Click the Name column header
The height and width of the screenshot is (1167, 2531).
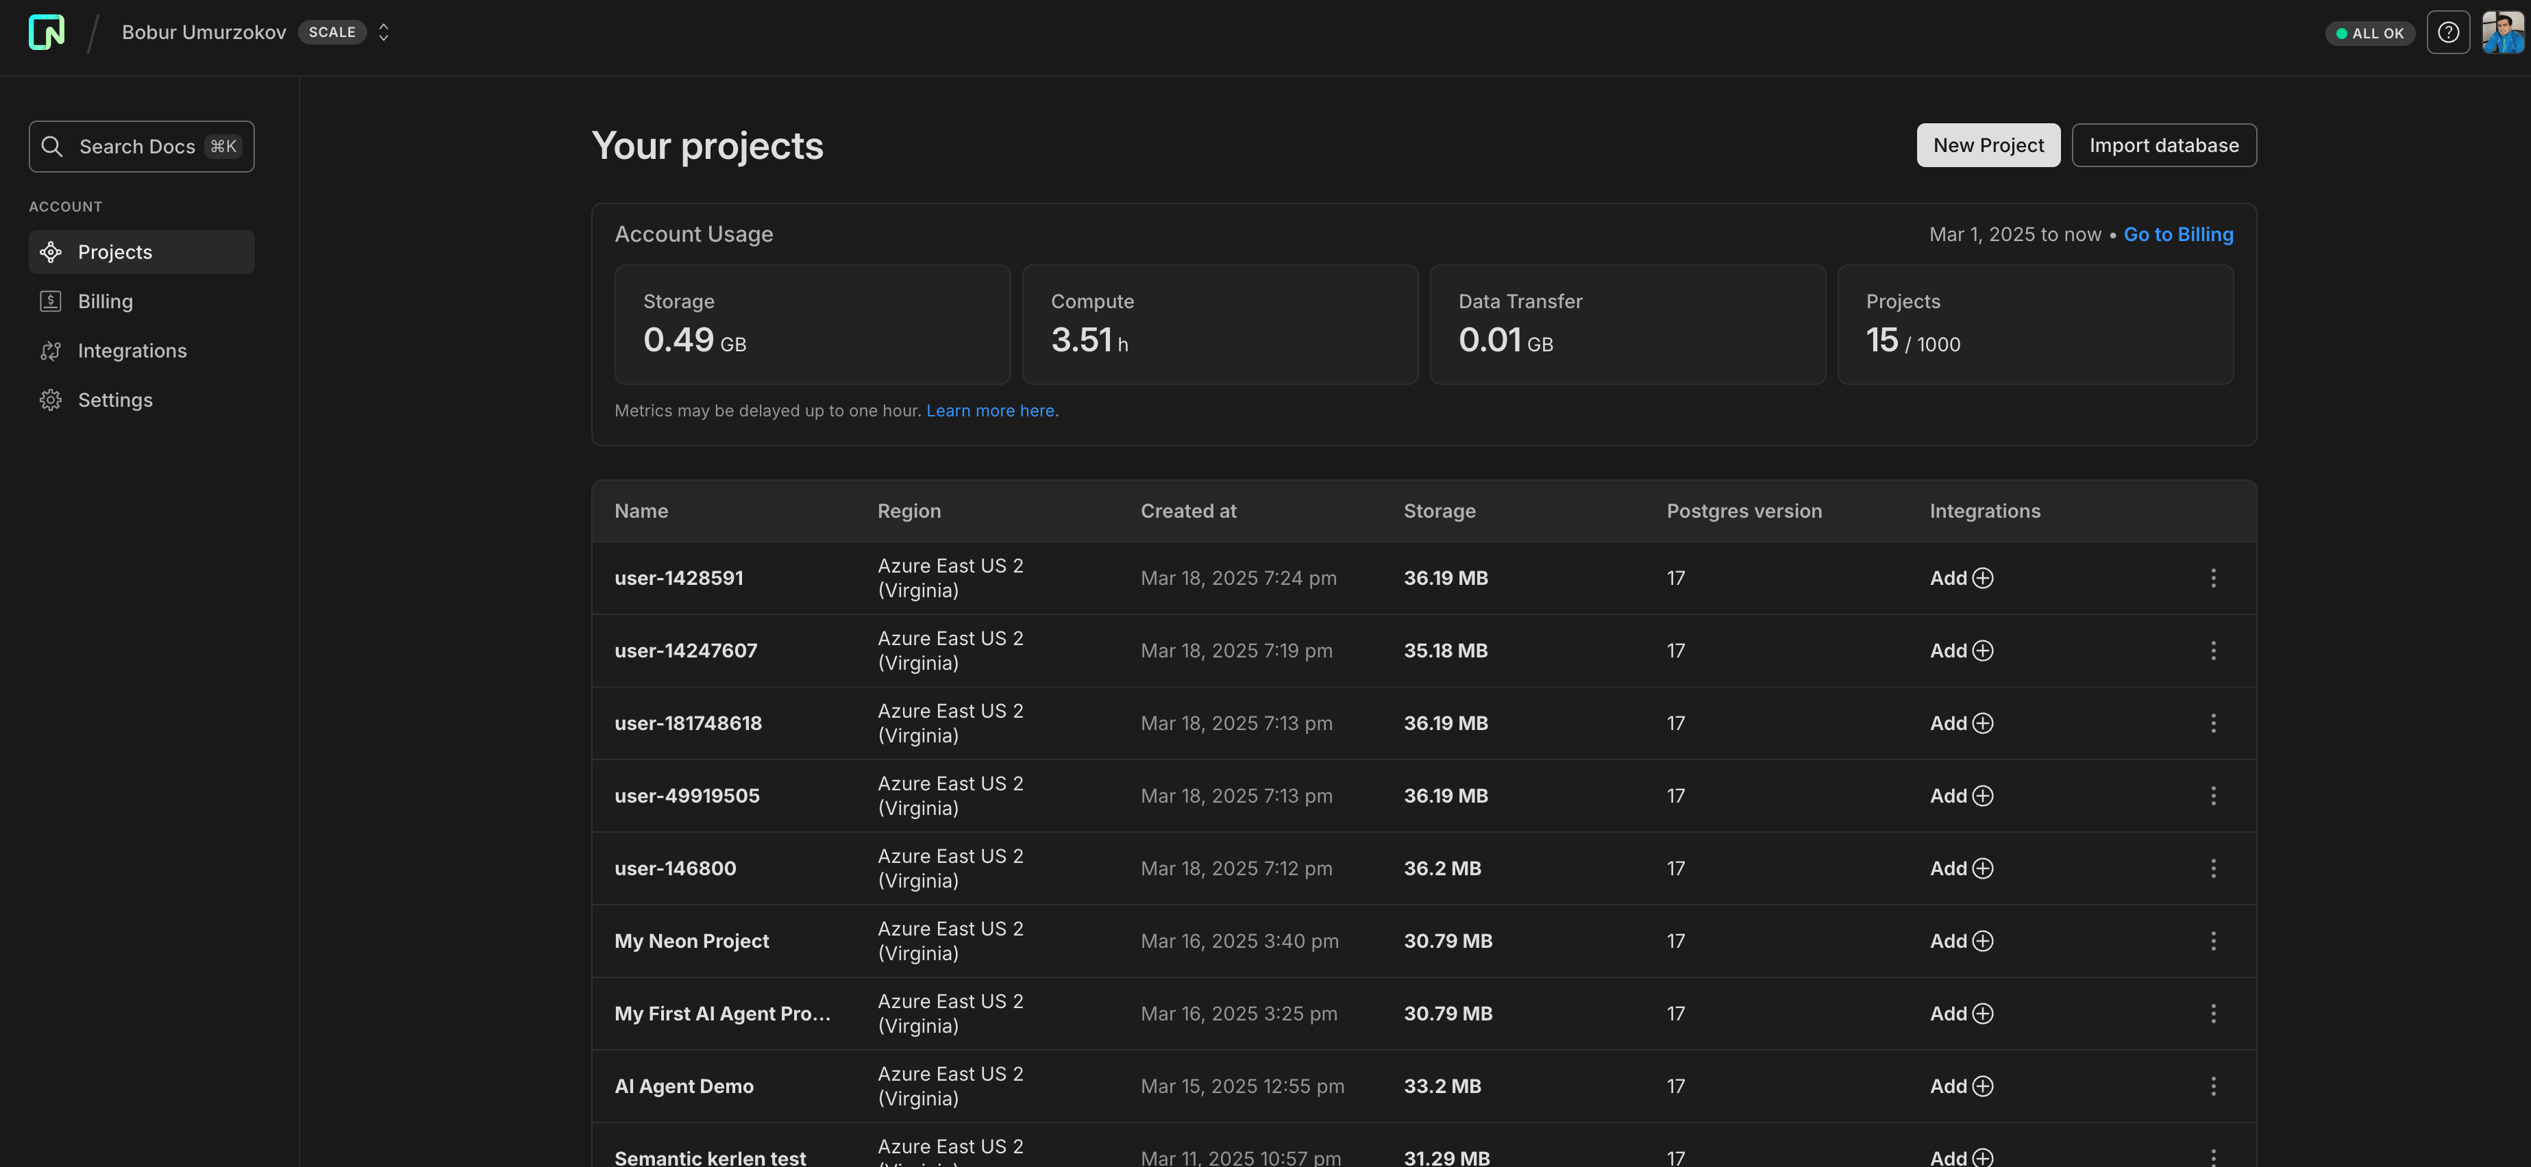(x=641, y=512)
